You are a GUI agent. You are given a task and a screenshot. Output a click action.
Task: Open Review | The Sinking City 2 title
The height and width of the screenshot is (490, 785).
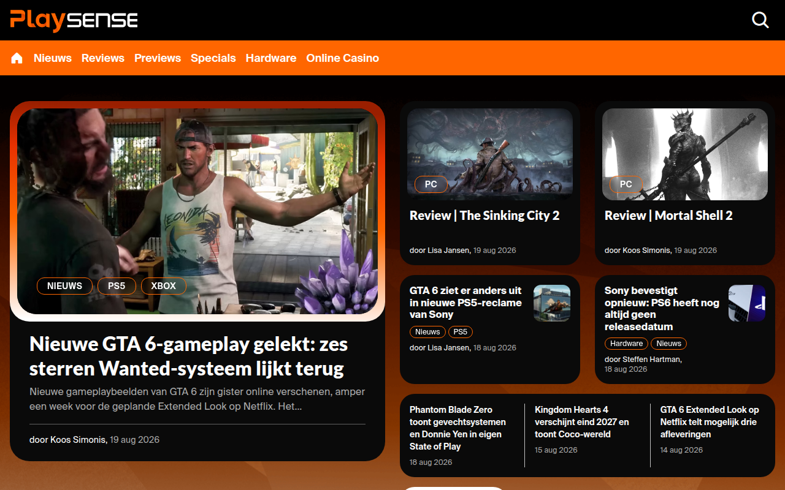pos(484,216)
